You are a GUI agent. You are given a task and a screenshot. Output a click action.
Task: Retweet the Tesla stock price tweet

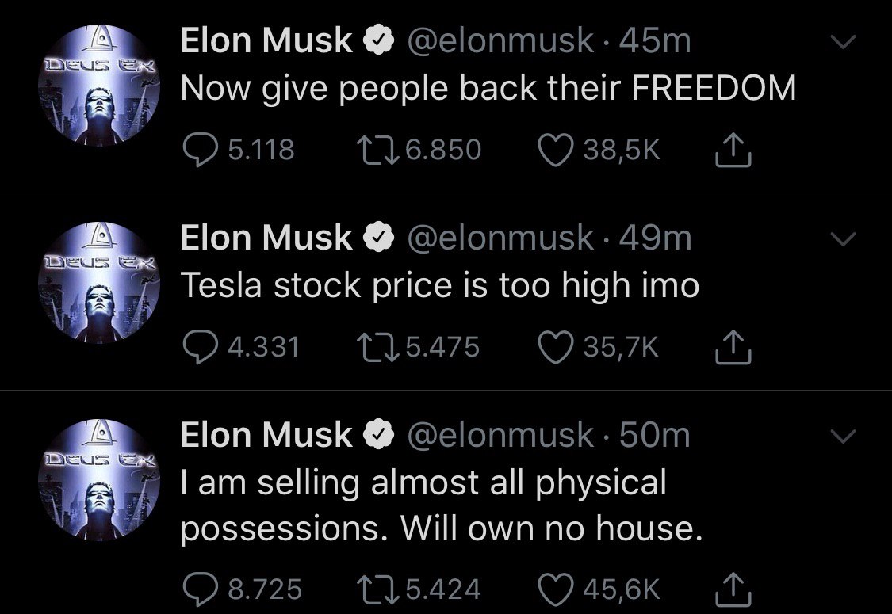377,347
